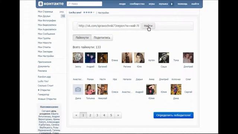
Task: Open Мои Ответы in sidebar
Action: (44, 47)
